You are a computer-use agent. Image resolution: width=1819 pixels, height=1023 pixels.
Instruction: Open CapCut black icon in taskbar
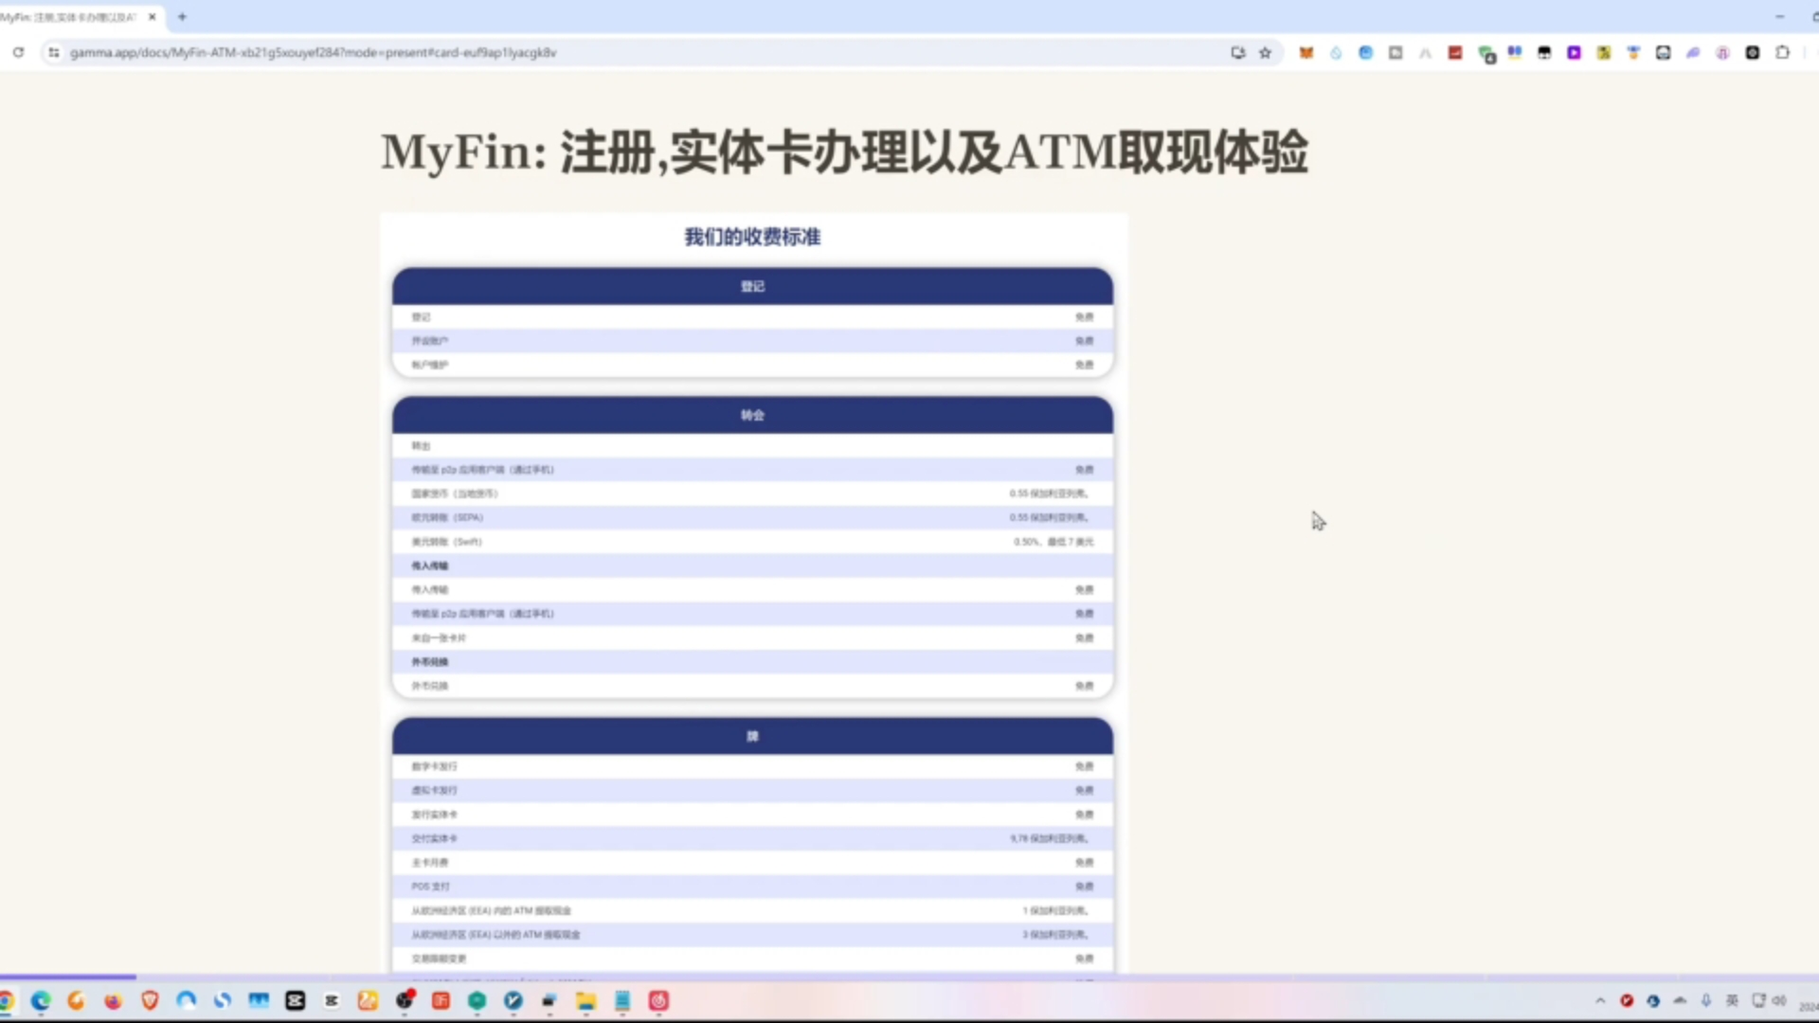296,1001
